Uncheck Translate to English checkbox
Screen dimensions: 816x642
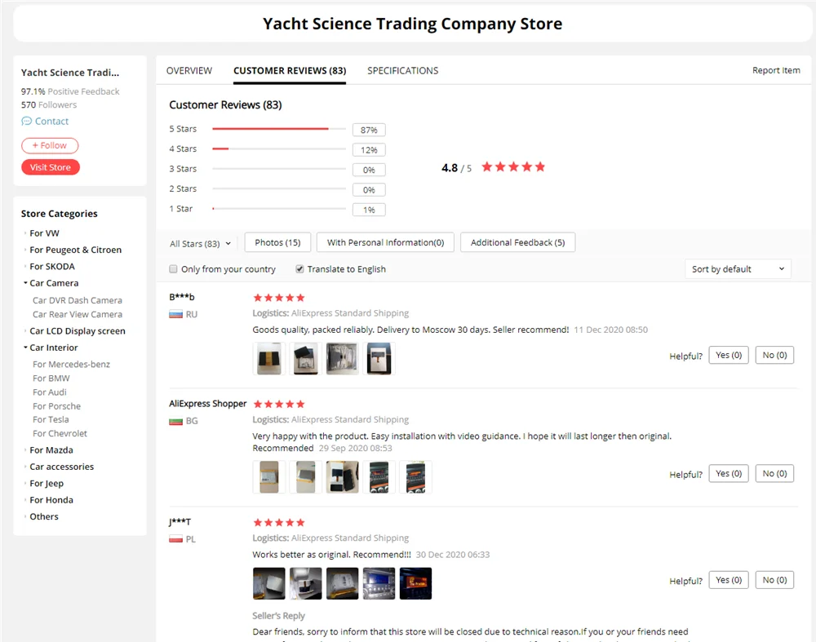pyautogui.click(x=299, y=269)
